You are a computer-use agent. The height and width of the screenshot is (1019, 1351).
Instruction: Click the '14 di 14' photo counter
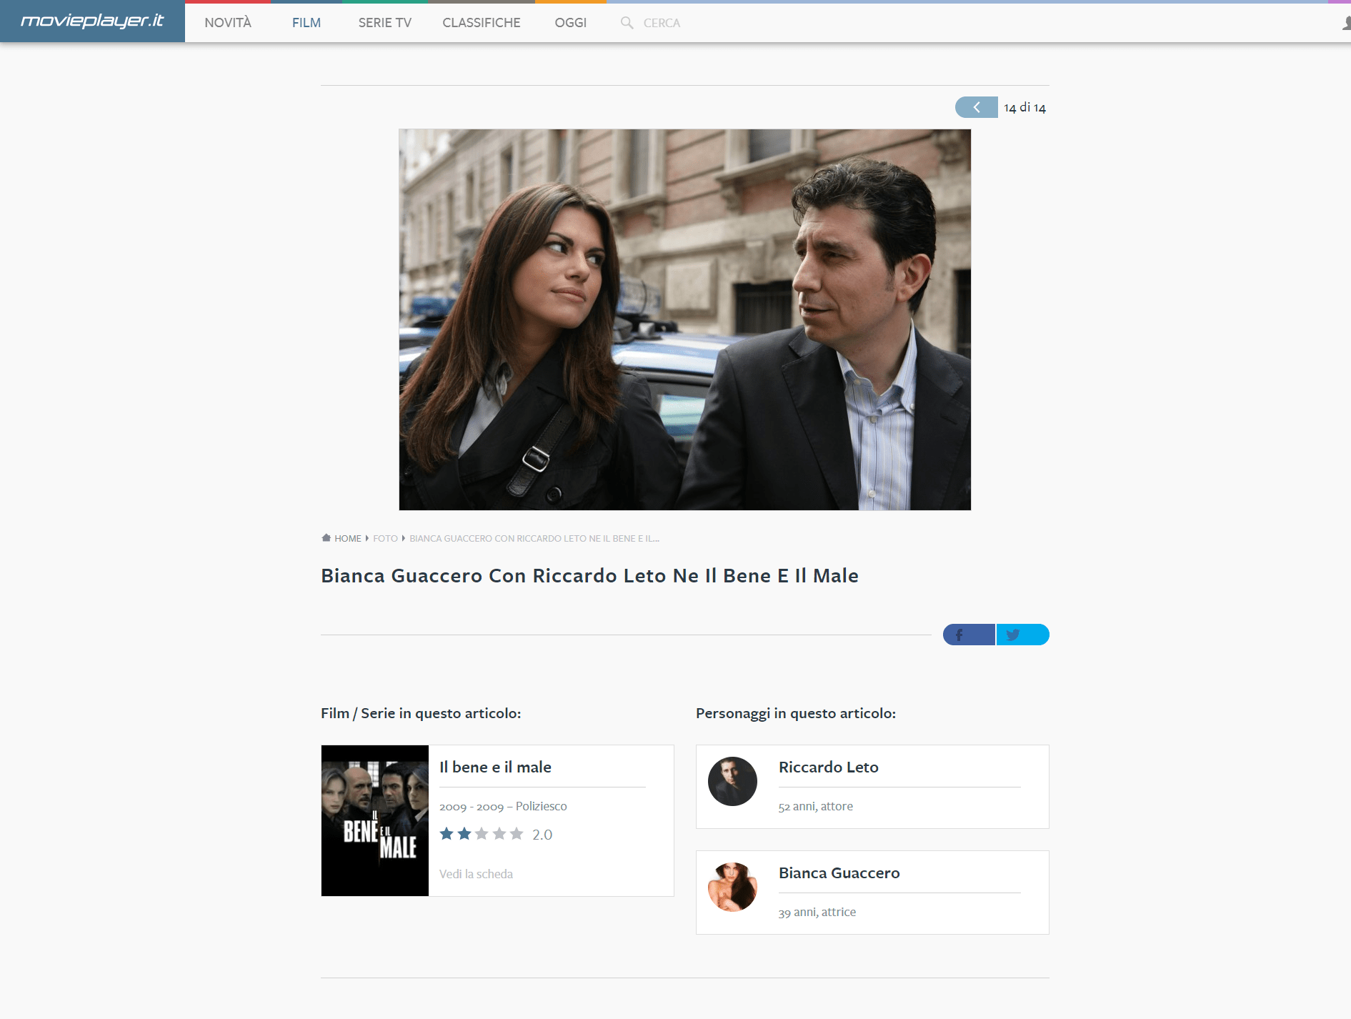coord(1025,107)
